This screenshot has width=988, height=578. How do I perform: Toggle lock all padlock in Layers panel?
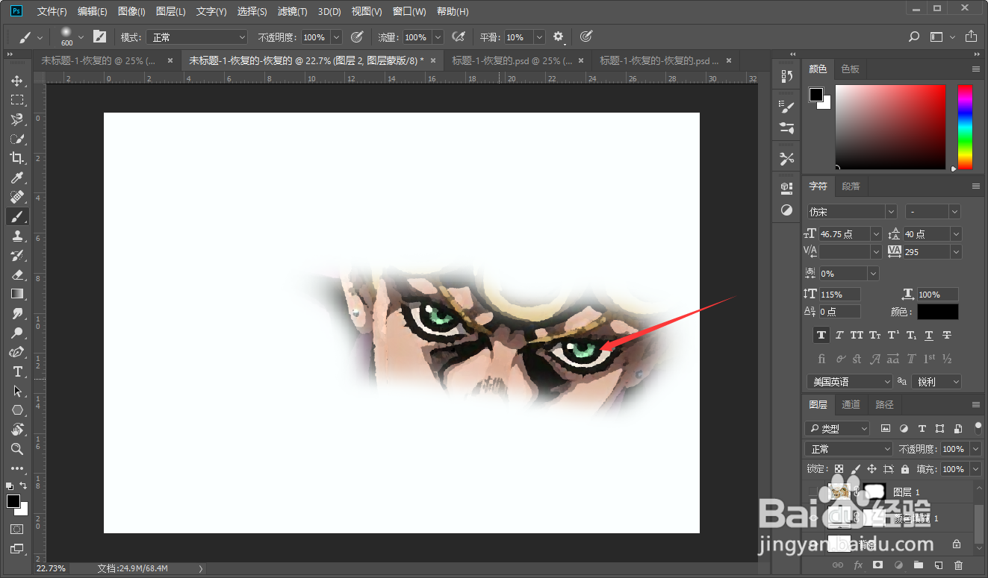[905, 469]
